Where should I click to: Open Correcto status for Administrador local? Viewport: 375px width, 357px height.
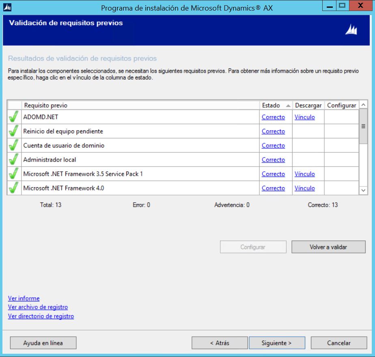tap(273, 160)
